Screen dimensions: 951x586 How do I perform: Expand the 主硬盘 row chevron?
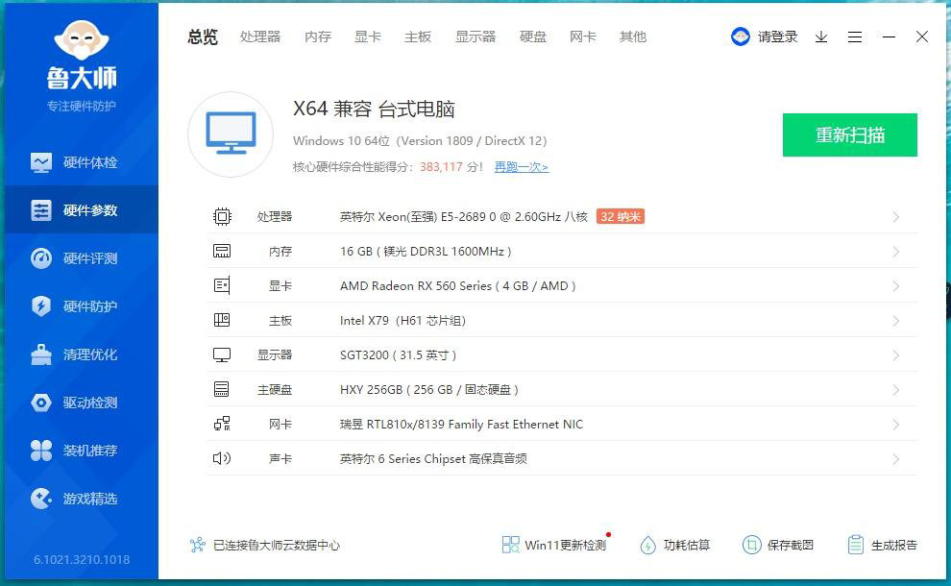pos(896,390)
